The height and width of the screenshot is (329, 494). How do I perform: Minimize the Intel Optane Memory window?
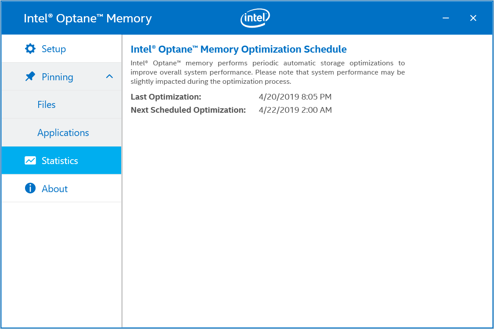(x=446, y=18)
